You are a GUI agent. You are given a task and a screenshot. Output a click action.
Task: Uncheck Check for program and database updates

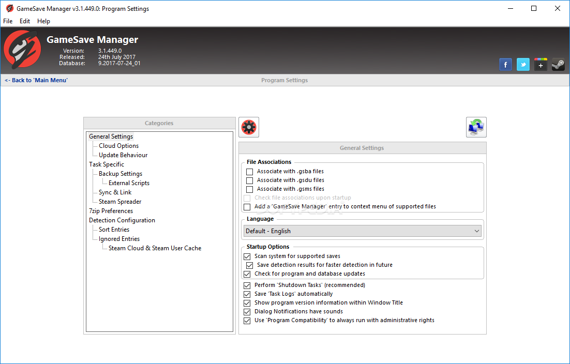pyautogui.click(x=247, y=274)
